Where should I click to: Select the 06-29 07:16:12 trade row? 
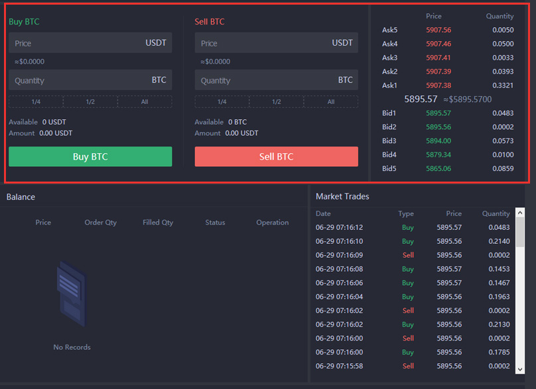413,227
